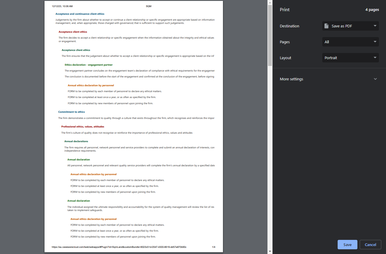
Task: Click the 'SQM' page header title
Action: (x=149, y=6)
